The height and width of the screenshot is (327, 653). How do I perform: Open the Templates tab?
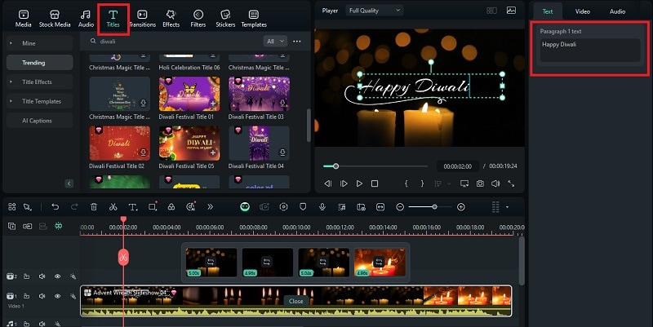254,19
